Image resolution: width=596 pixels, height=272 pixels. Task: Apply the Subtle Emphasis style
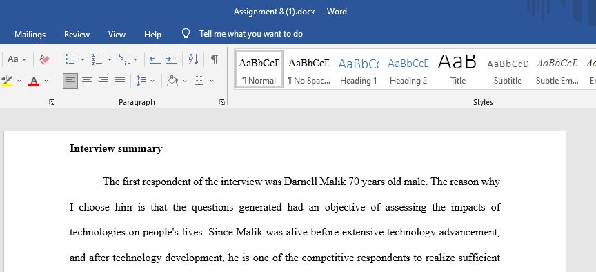[557, 69]
